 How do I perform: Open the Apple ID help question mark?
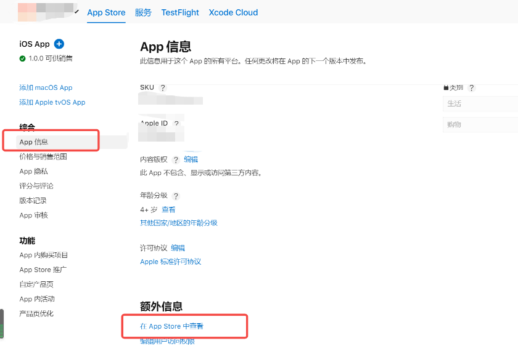tap(176, 124)
